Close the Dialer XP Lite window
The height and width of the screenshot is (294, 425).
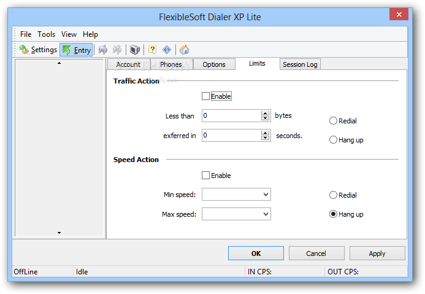point(399,14)
